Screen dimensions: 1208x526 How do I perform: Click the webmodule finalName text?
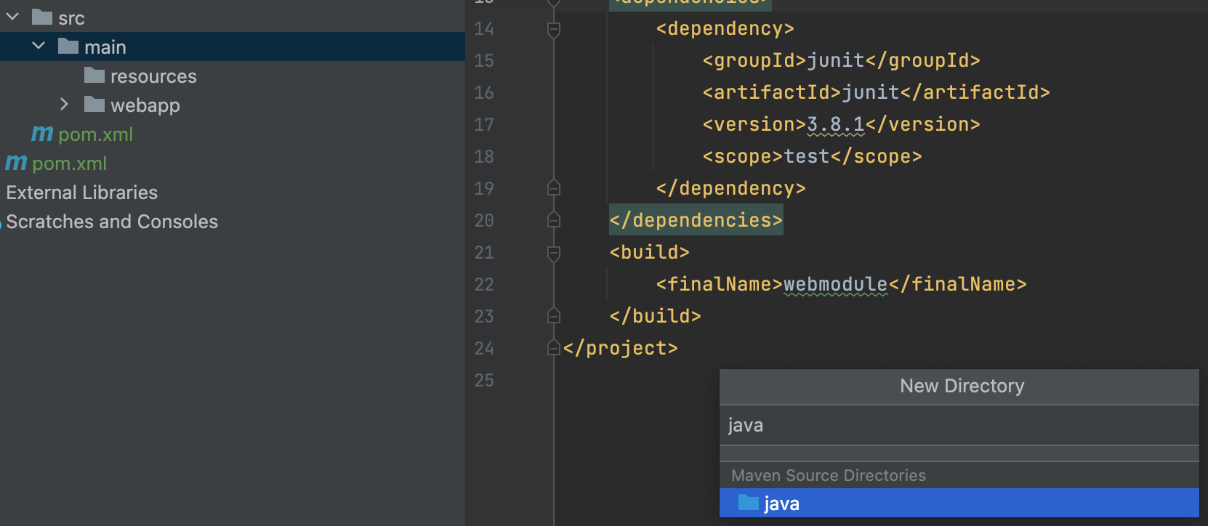836,284
